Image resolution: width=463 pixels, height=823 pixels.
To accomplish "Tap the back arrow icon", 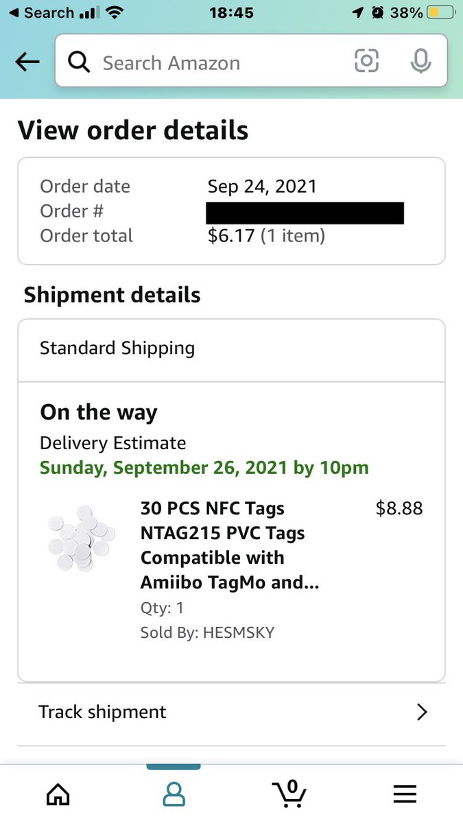I will (x=27, y=62).
